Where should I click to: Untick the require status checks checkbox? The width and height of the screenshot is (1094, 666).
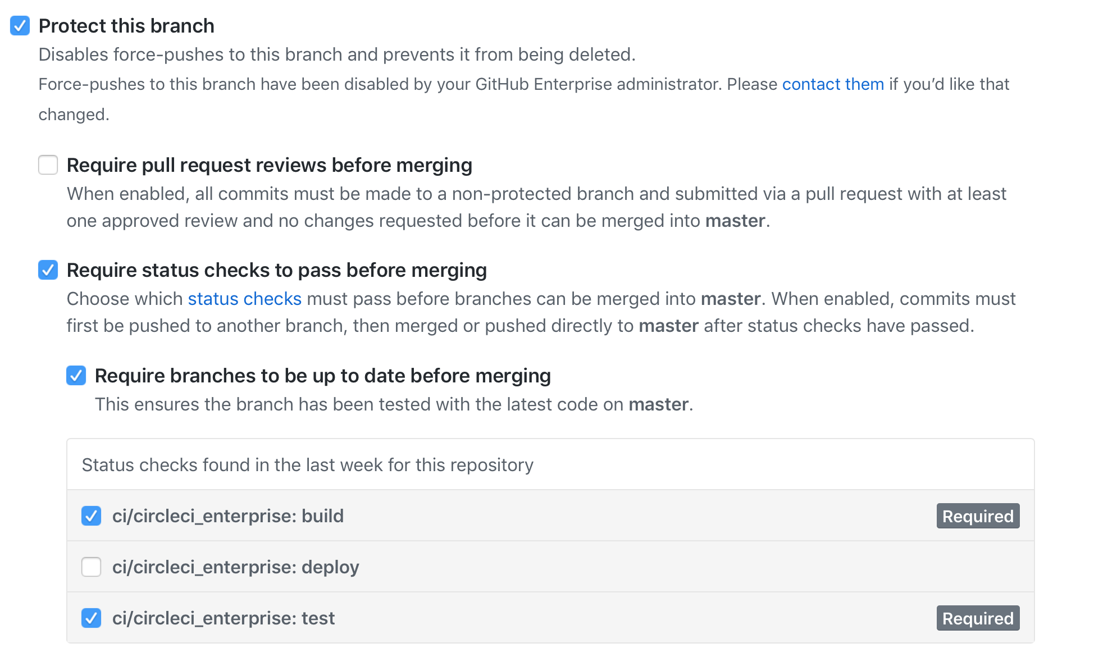48,270
